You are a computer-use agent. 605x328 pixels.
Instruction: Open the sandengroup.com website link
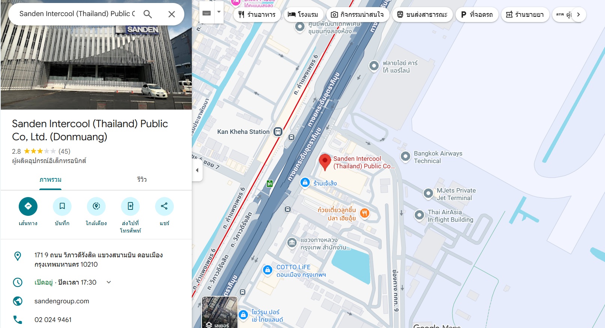(x=62, y=301)
